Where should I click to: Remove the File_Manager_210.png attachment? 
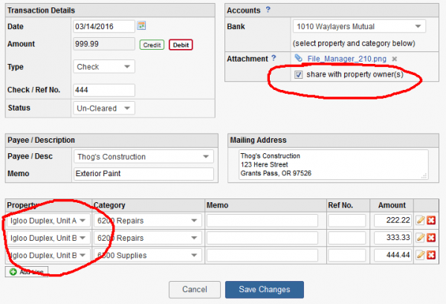click(395, 59)
